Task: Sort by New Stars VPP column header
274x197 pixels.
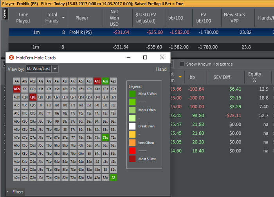Action: [x=234, y=18]
